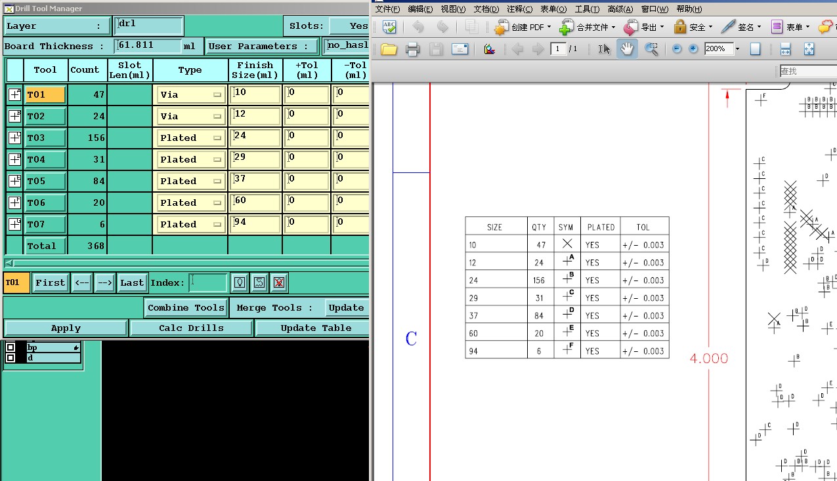Viewport: 837px width, 481px height.
Task: Open the Type dropdown for T03
Action: 190,138
